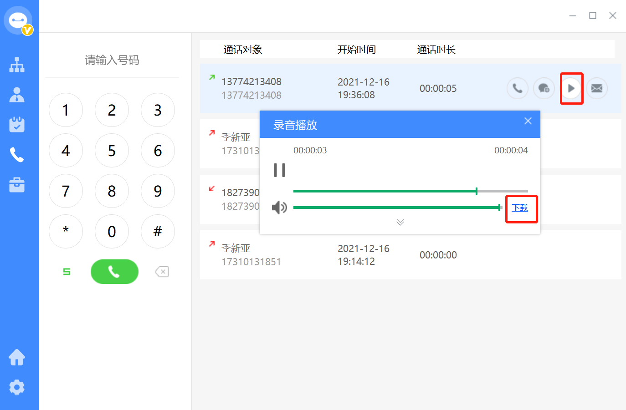The width and height of the screenshot is (626, 410).
Task: Open the calendar schedule sidebar icon
Action: click(x=17, y=125)
